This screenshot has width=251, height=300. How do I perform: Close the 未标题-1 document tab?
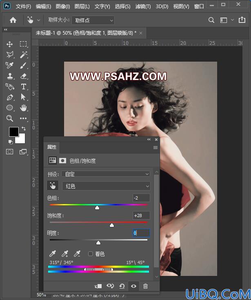coord(141,33)
